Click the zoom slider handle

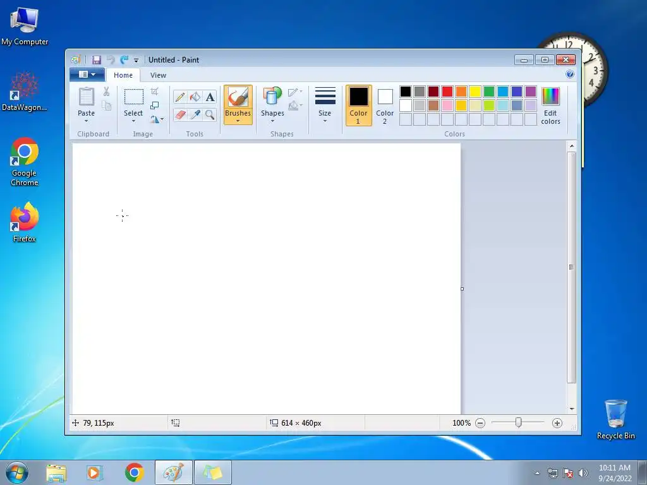518,422
